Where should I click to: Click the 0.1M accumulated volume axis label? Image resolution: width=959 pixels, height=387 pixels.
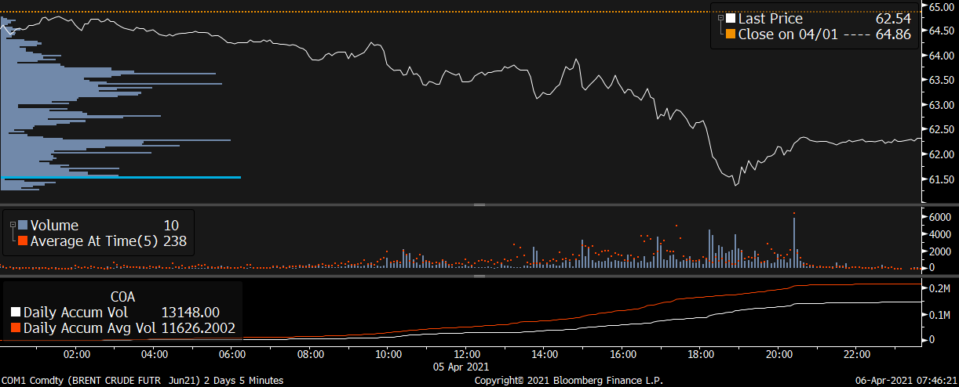[x=941, y=314]
